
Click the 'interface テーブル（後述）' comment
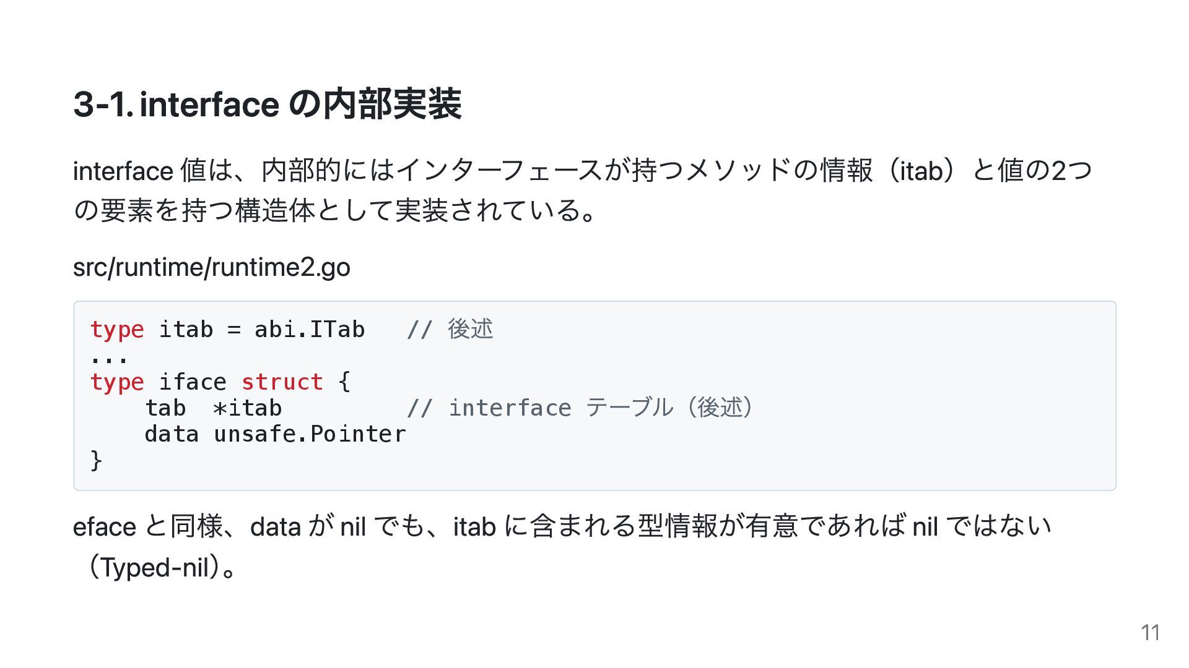click(x=581, y=408)
